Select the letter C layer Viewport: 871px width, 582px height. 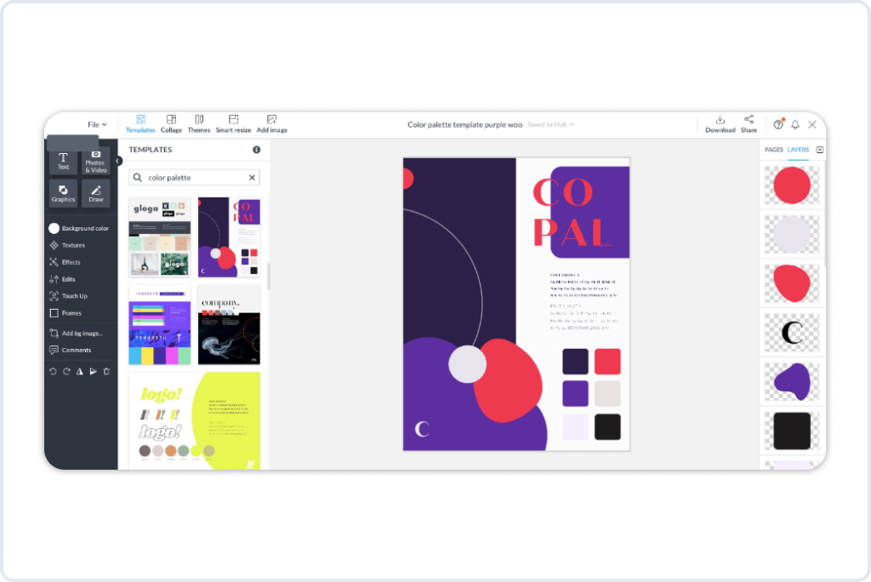[x=792, y=333]
